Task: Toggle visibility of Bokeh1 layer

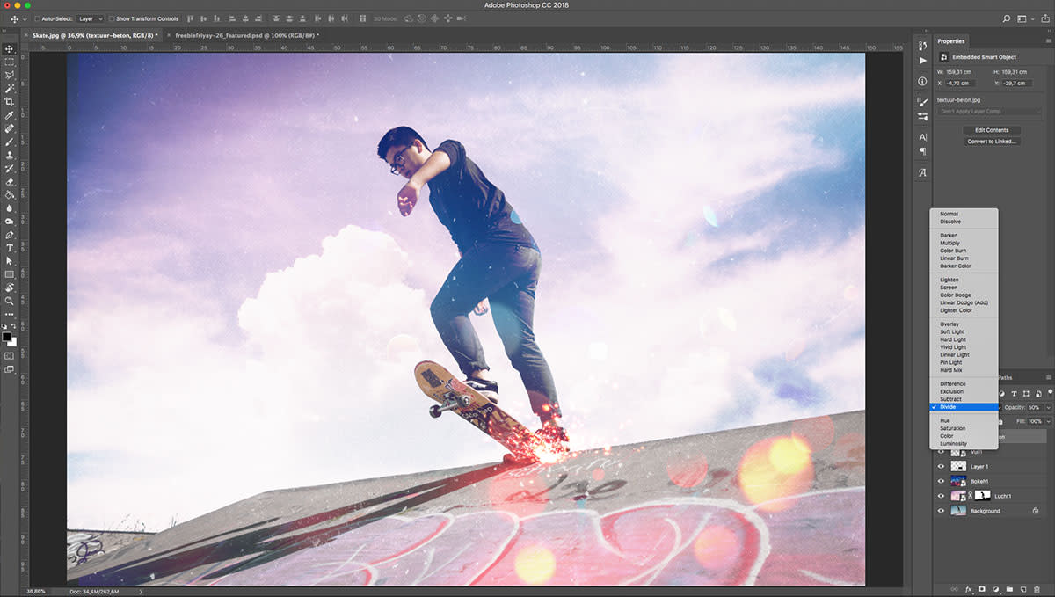Action: (x=941, y=482)
